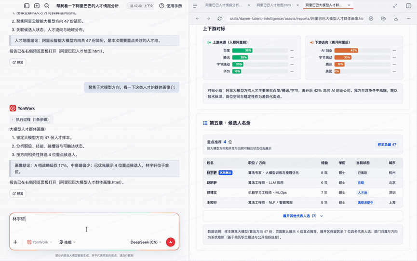Toggle the split view panel icon
The image size is (417, 261).
pos(408,6)
